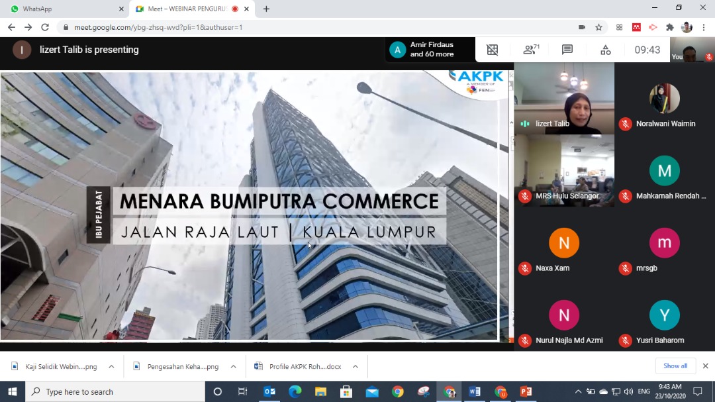Screen dimensions: 715x402
Task: Click the red people extension icon
Action: point(637,27)
